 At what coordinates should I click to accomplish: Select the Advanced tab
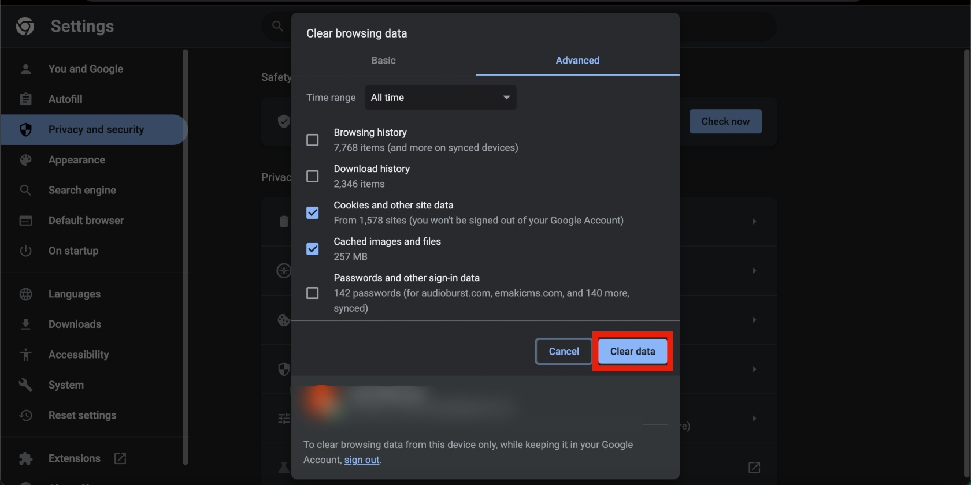(577, 61)
